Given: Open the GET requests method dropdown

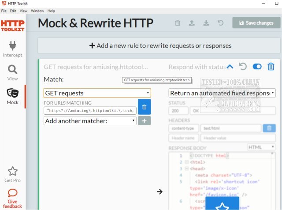Looking at the screenshot, I should point(97,93).
